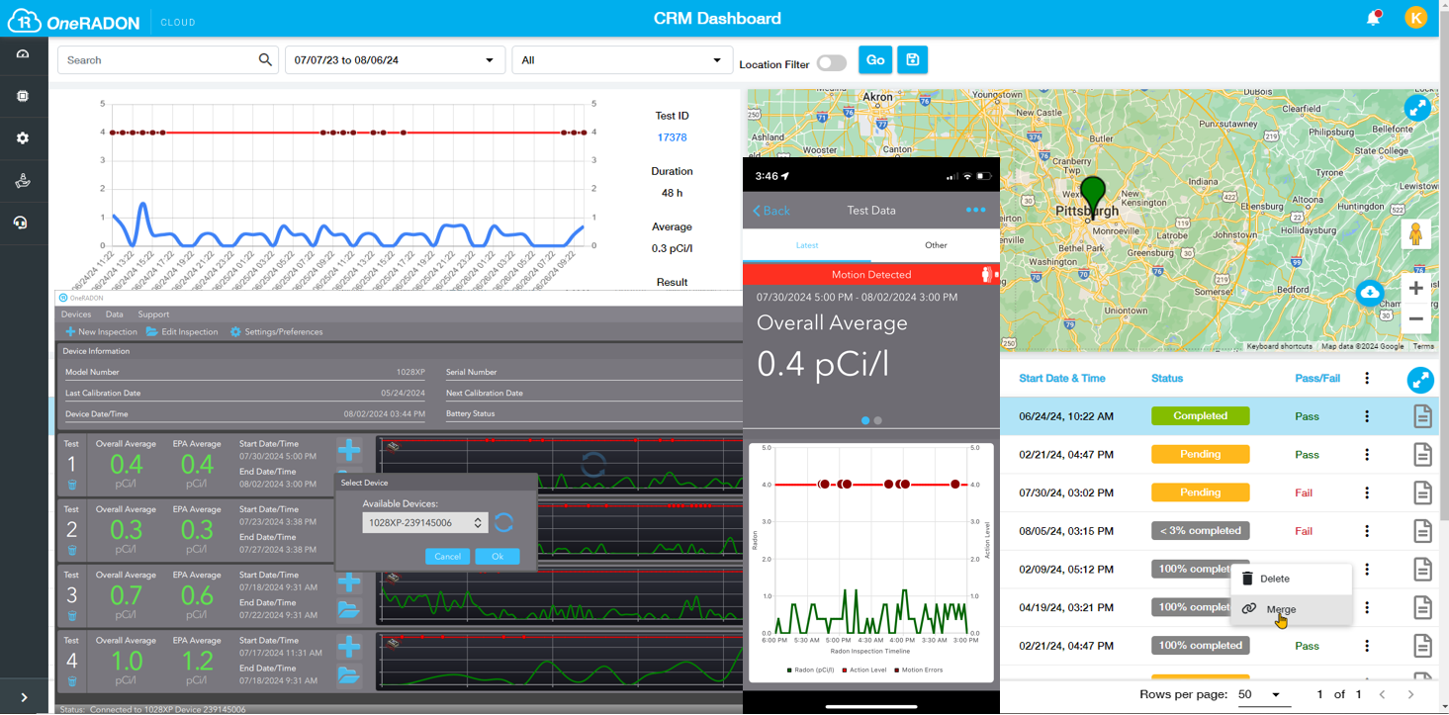Open the Dashboard icon in left sidebar
Viewport: 1449px width, 715px height.
pos(22,54)
